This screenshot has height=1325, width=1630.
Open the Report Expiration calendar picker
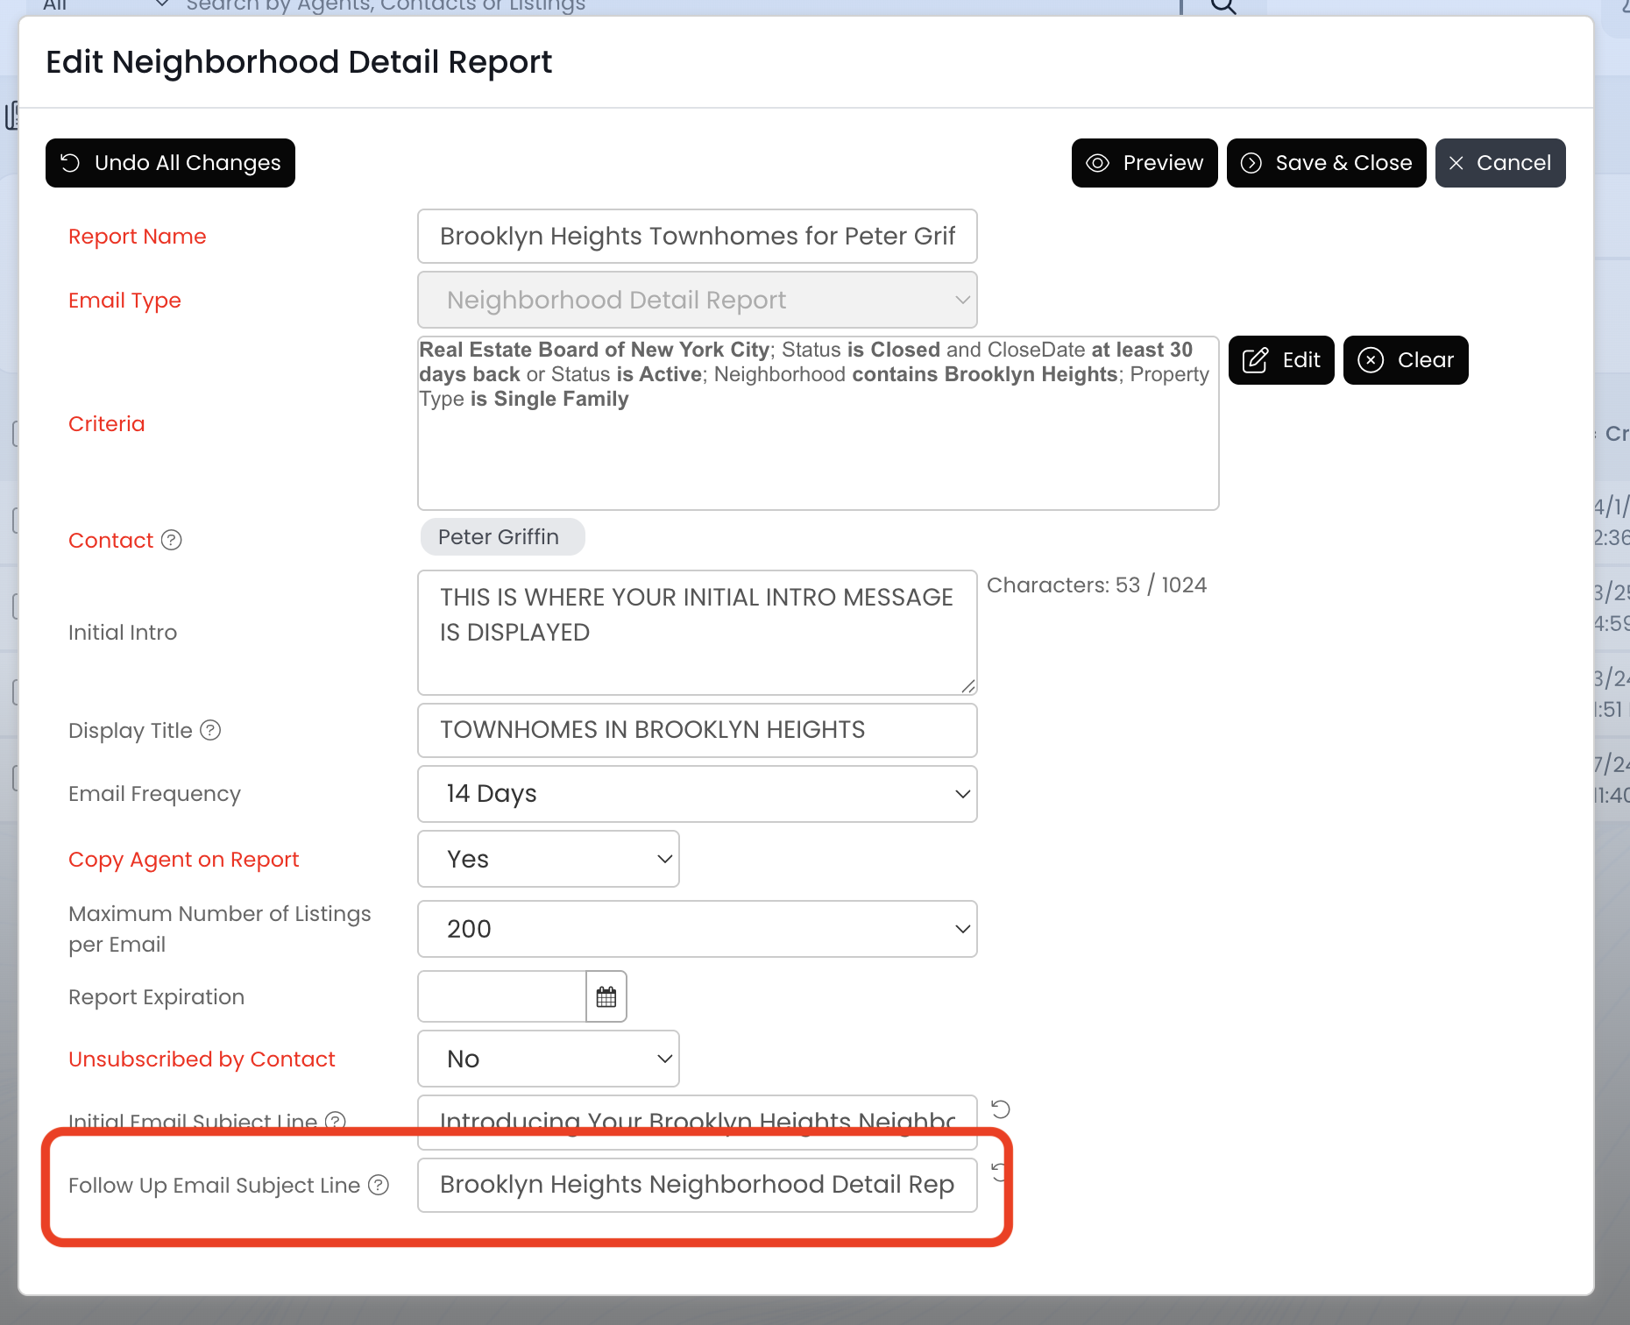point(606,996)
